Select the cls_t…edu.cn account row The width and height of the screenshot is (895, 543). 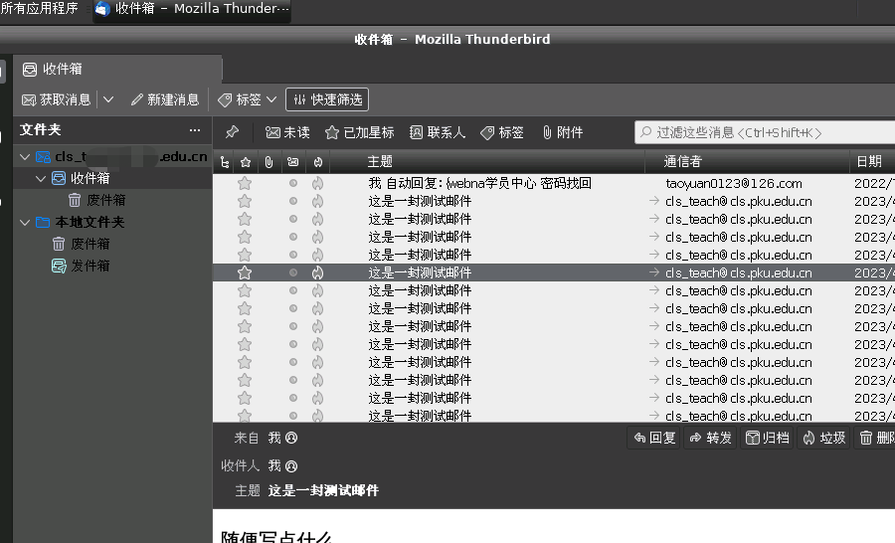click(x=113, y=157)
